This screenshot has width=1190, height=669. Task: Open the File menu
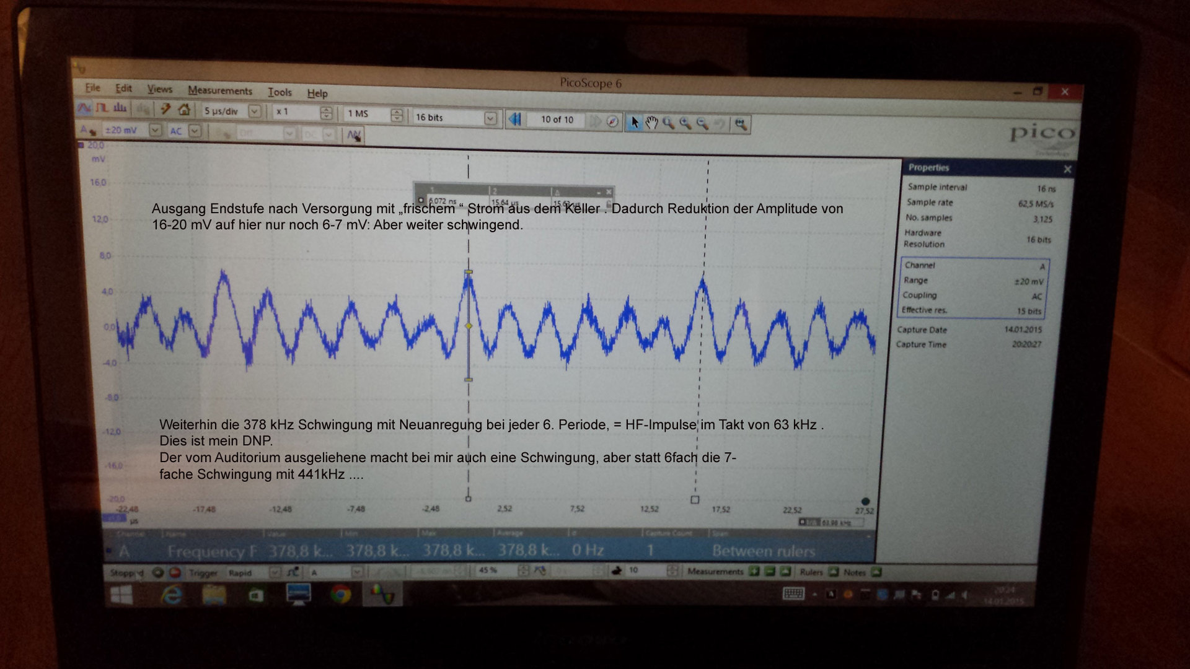click(x=92, y=87)
